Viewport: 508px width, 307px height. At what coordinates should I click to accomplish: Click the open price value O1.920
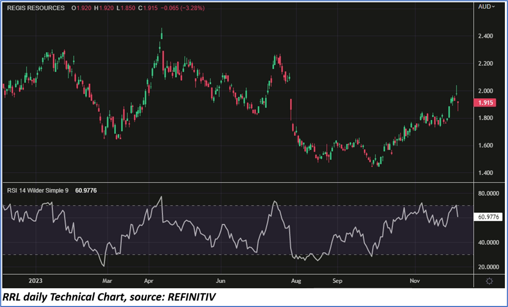81,8
